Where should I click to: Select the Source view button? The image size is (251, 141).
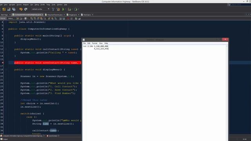coord(3,18)
